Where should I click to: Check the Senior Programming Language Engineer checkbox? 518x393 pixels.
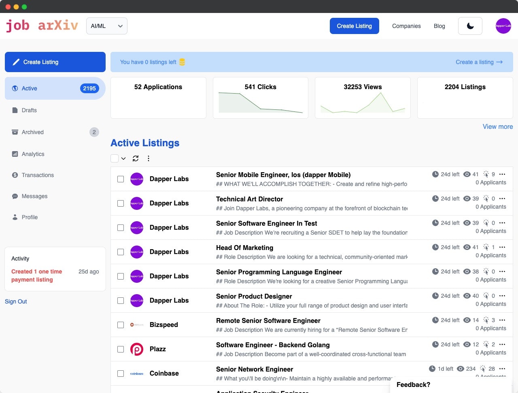(121, 276)
